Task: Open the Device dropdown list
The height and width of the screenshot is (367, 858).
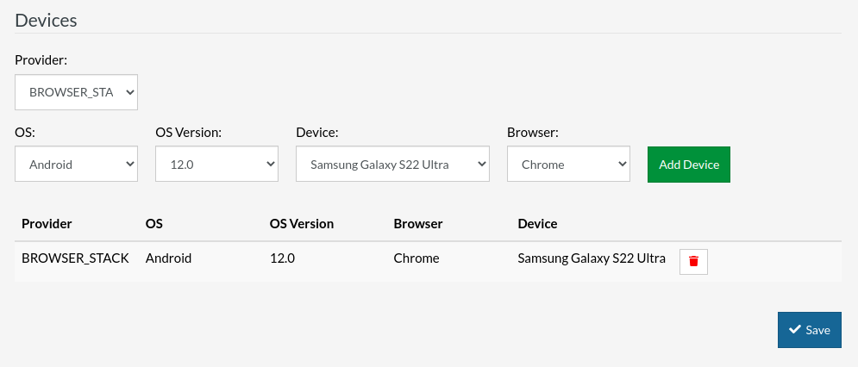Action: click(392, 164)
